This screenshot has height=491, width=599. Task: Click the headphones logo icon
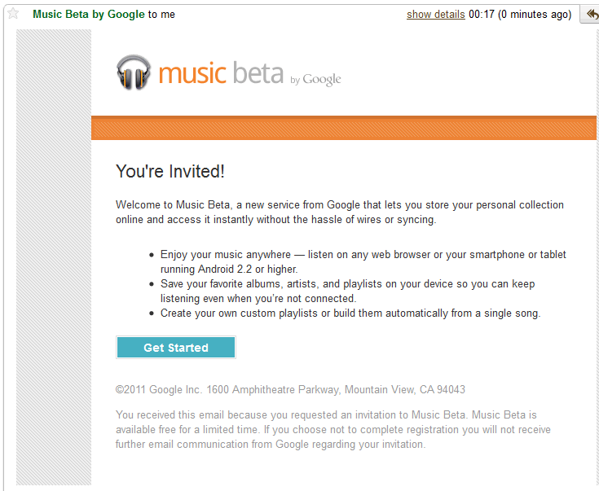pyautogui.click(x=134, y=72)
